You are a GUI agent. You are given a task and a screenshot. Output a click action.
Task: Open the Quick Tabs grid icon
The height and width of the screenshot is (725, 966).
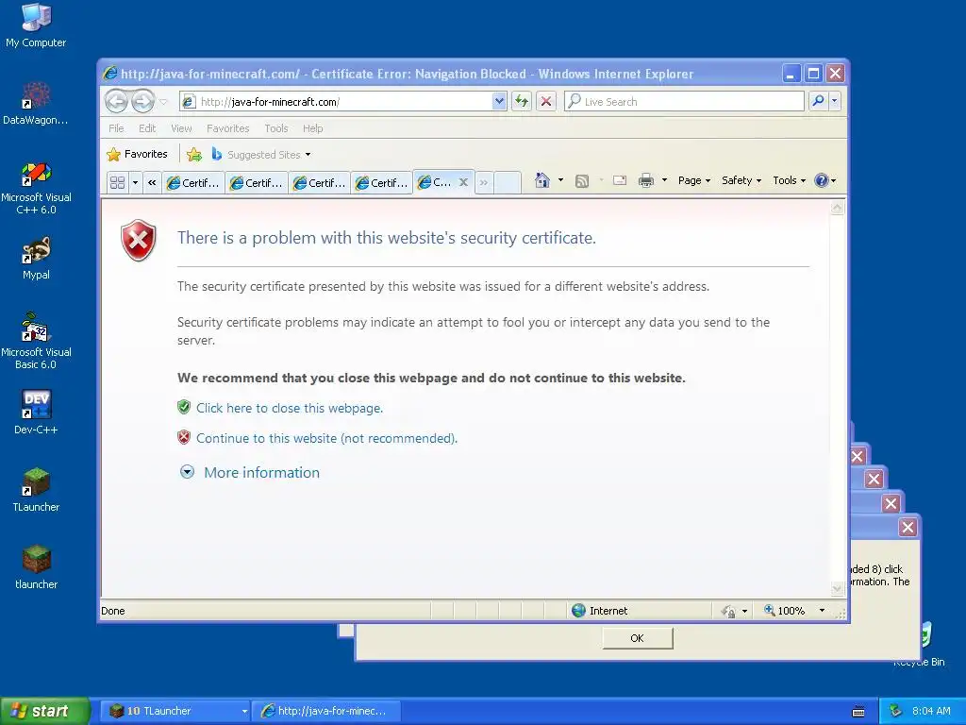coord(117,182)
